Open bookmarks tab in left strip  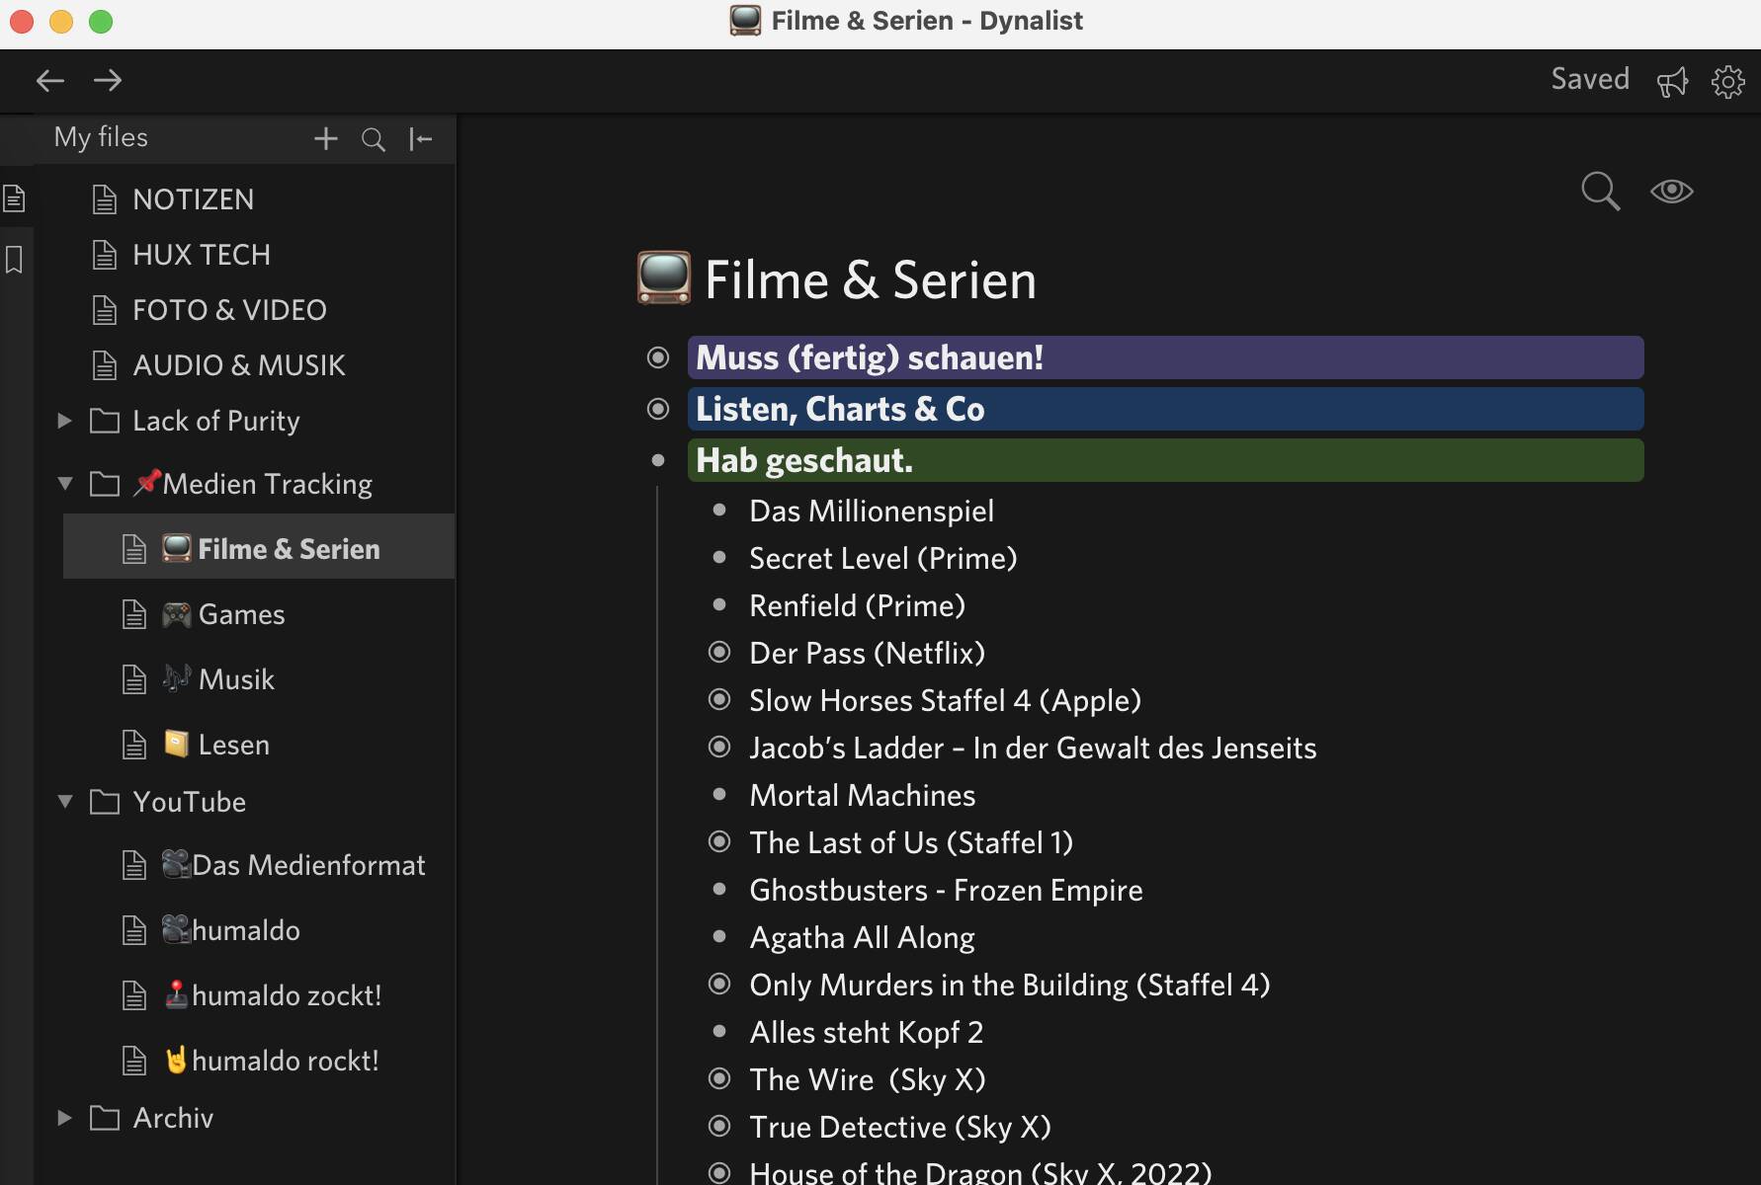tap(14, 260)
